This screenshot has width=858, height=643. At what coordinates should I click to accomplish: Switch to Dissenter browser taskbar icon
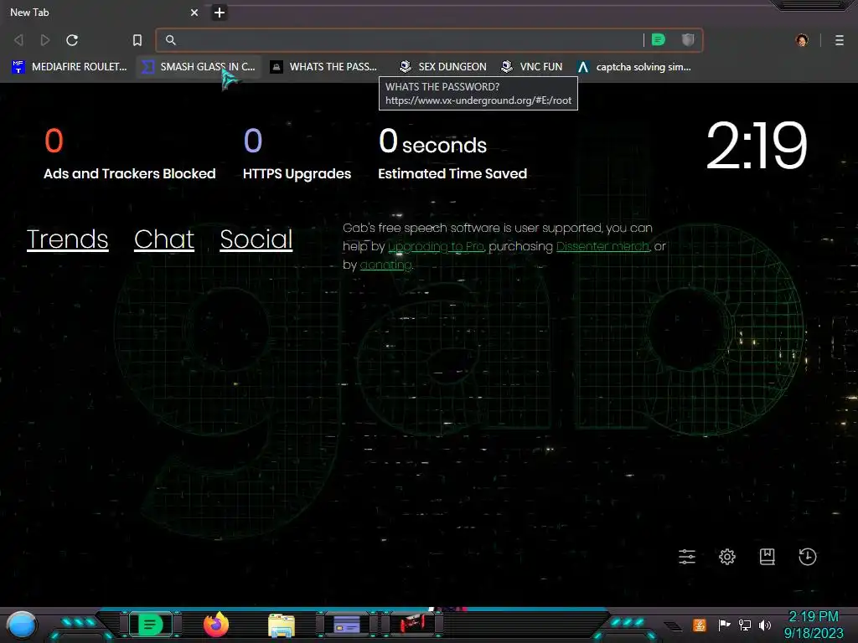tap(150, 625)
